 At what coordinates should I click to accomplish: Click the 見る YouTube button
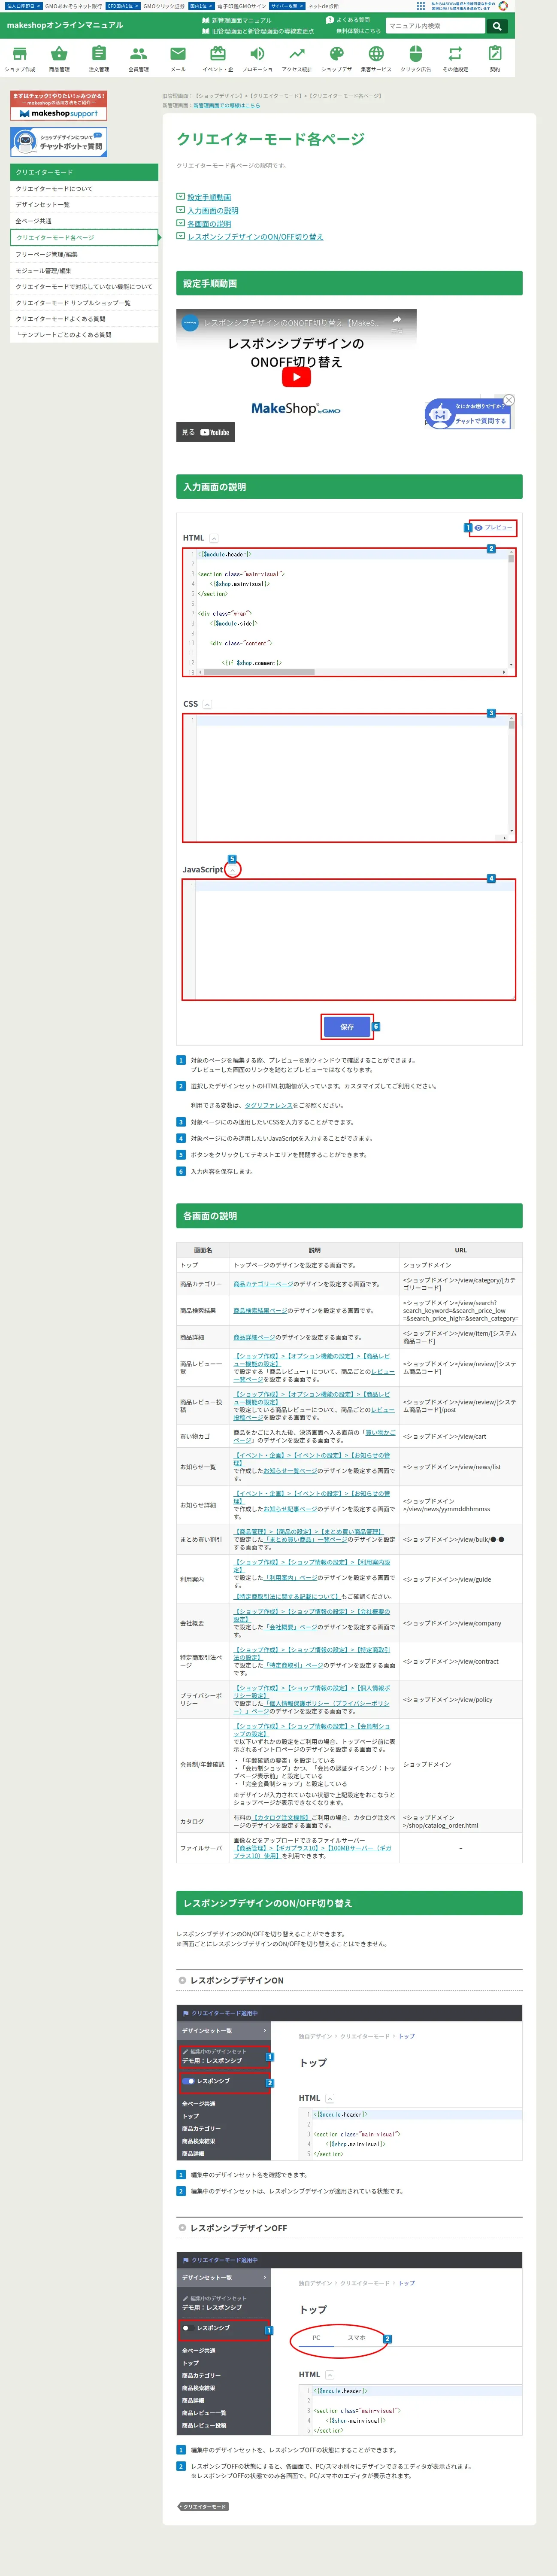click(205, 432)
